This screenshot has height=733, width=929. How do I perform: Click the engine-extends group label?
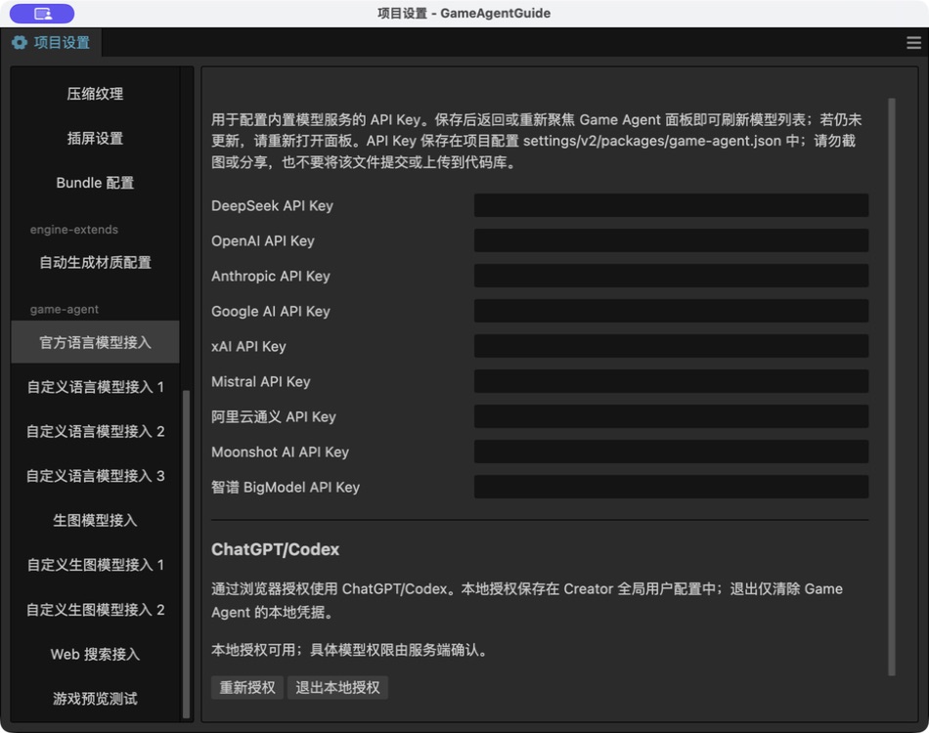click(74, 230)
